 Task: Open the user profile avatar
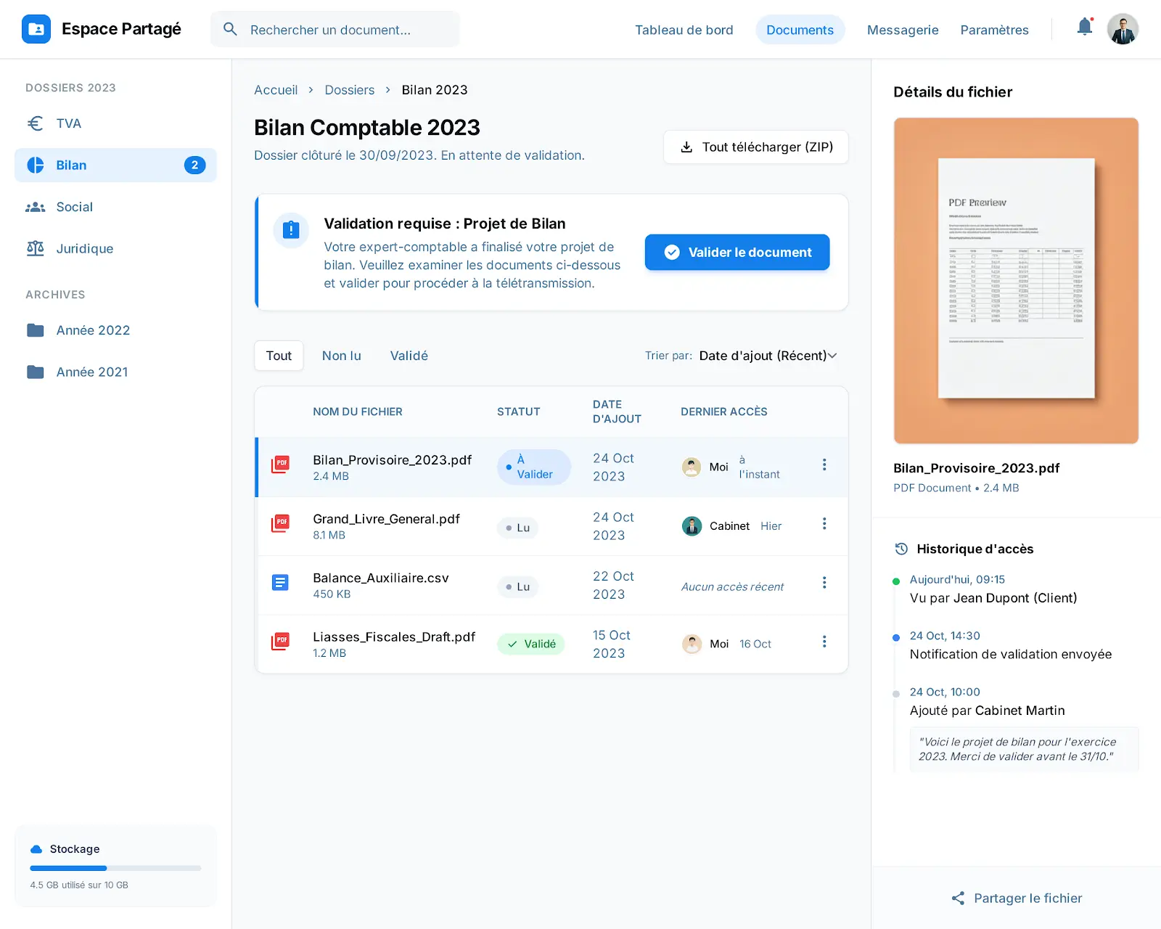(x=1122, y=29)
